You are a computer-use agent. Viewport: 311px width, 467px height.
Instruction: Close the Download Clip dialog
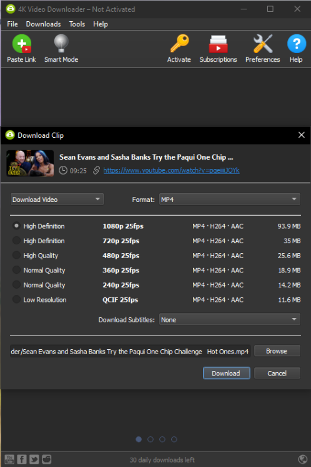302,135
